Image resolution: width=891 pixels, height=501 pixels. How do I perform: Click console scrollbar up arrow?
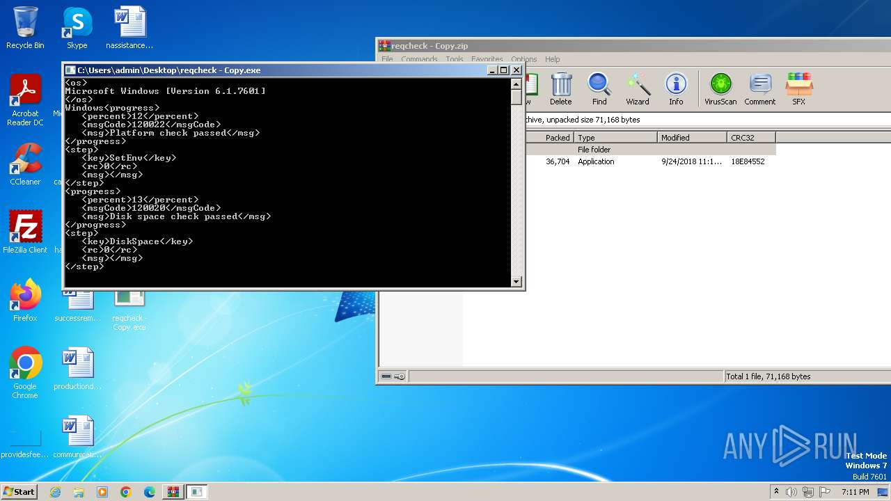pyautogui.click(x=517, y=83)
